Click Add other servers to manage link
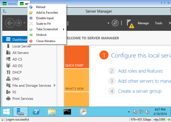 (144, 81)
